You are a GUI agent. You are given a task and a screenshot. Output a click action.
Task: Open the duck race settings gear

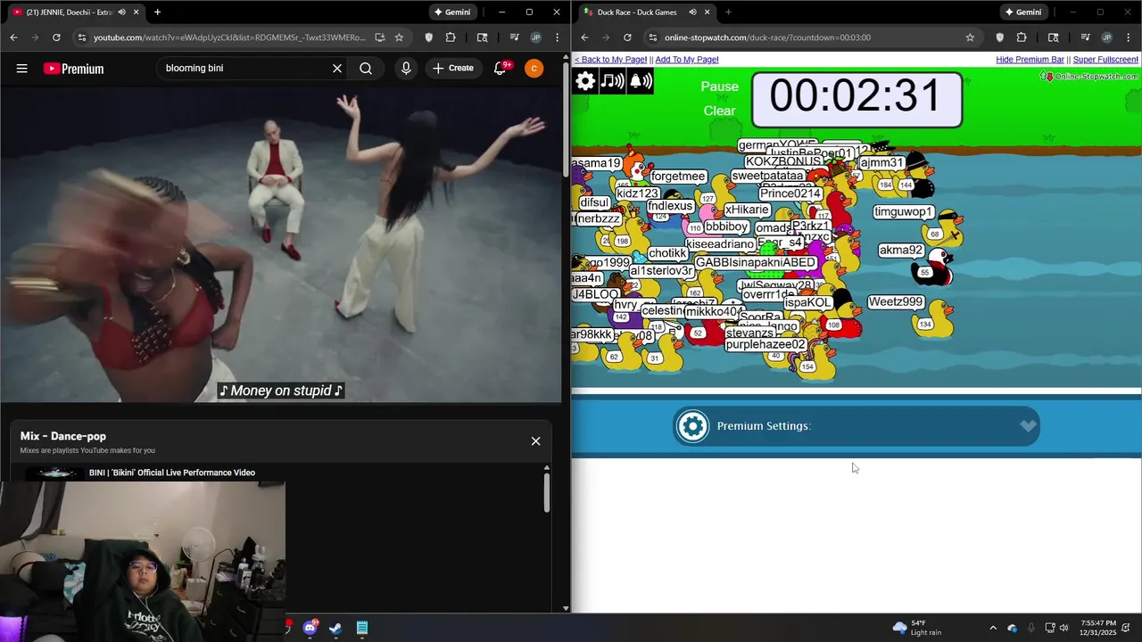pos(585,81)
